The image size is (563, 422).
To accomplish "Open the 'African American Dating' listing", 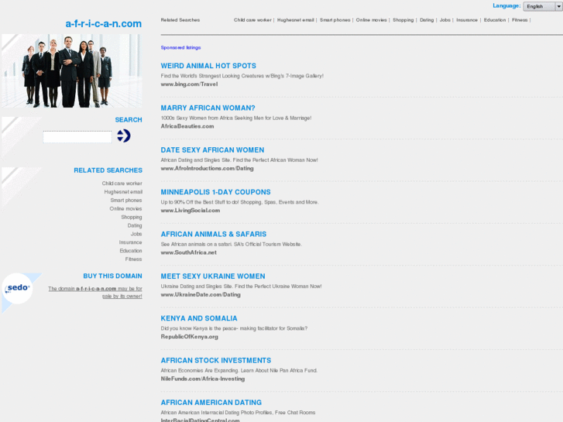I will coord(211,402).
